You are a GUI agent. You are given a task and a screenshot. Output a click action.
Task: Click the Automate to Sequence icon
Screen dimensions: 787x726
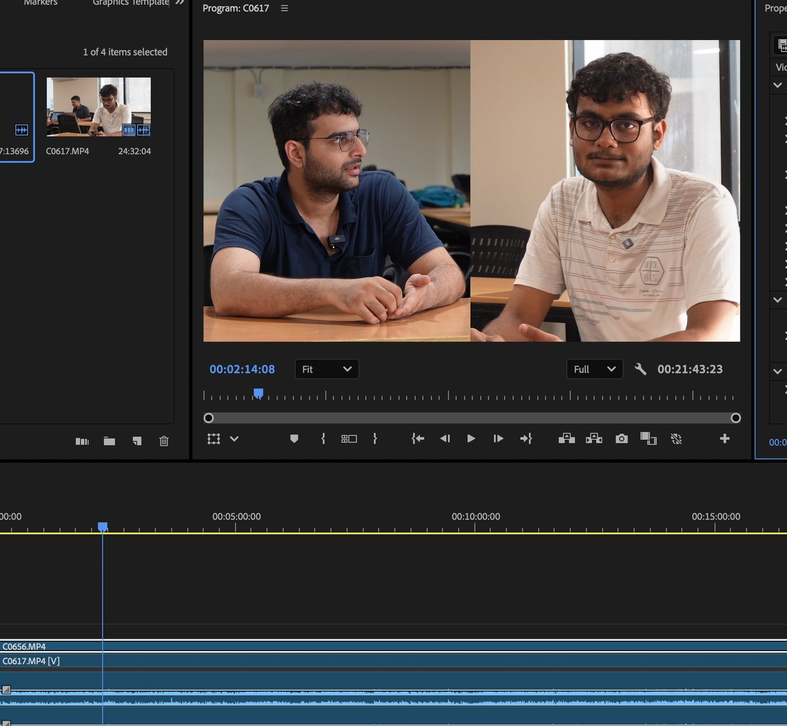coord(82,441)
